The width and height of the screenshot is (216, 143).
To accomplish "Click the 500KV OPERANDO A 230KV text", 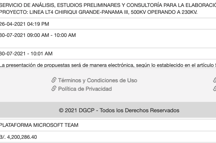I will click(x=164, y=12).
